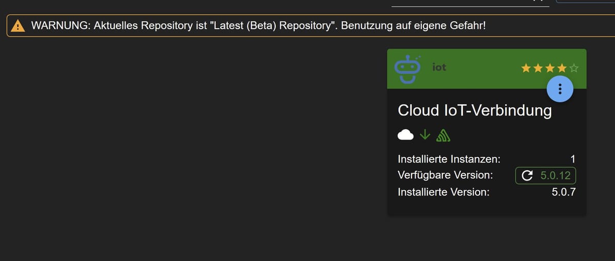Click the empty fifth rating star
The image size is (615, 261).
pyautogui.click(x=574, y=68)
